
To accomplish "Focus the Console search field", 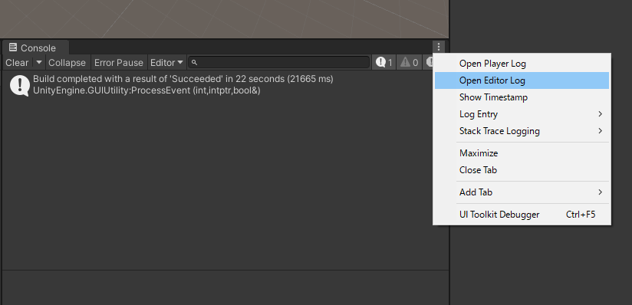I will pyautogui.click(x=279, y=62).
